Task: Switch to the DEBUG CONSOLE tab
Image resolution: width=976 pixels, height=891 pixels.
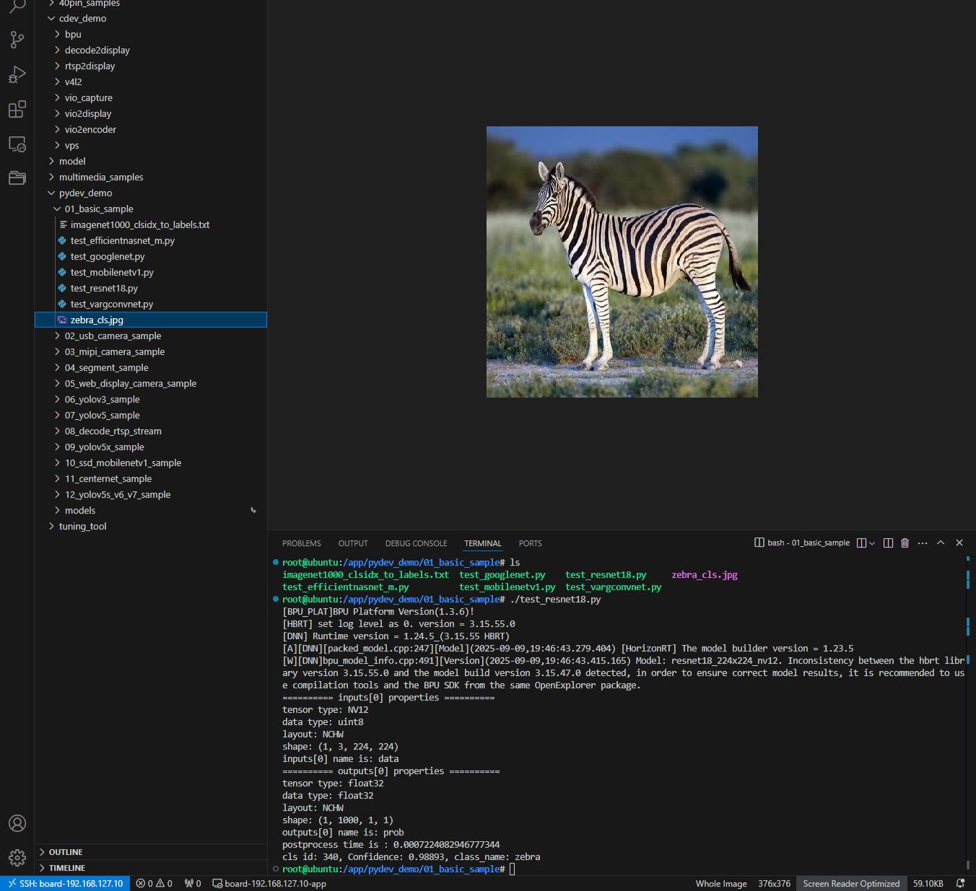Action: pyautogui.click(x=416, y=543)
